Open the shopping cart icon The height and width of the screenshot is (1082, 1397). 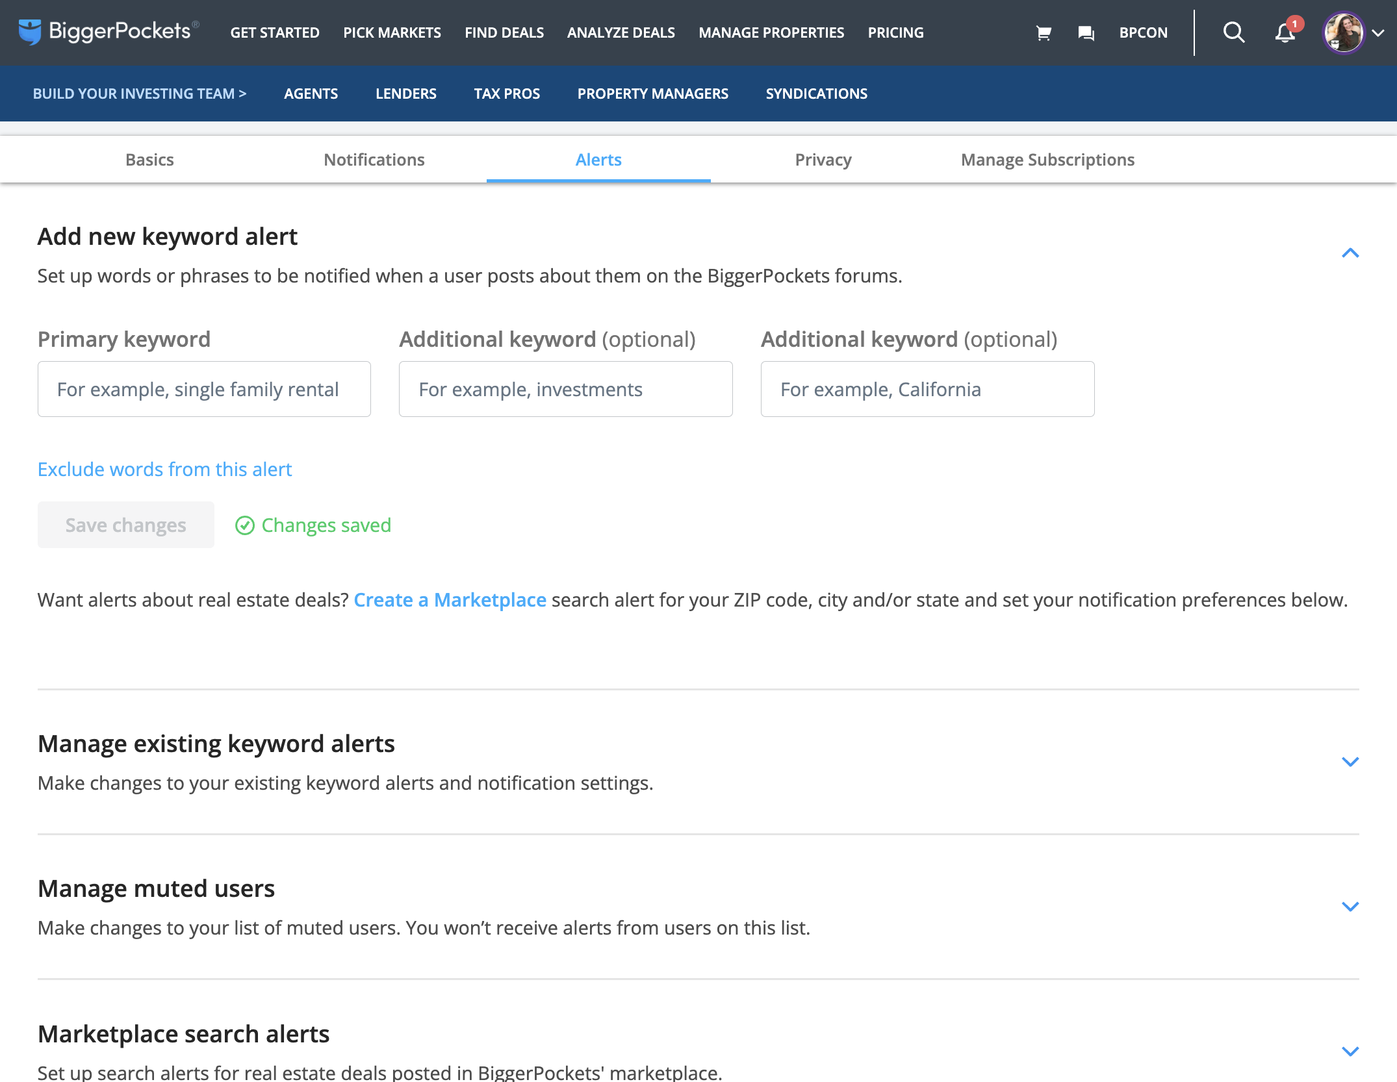click(x=1044, y=32)
